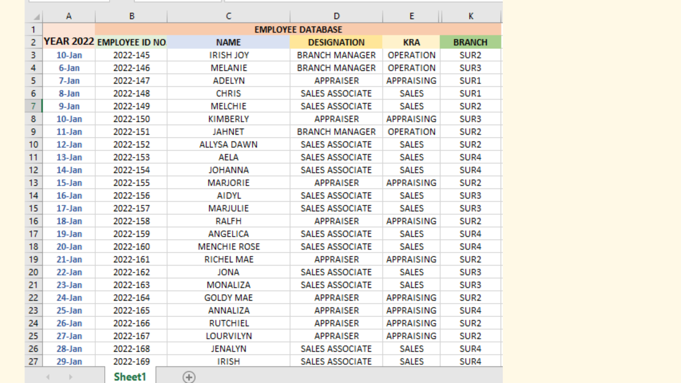Click SUR4 branch cell in ANGELICA's row

tap(471, 234)
